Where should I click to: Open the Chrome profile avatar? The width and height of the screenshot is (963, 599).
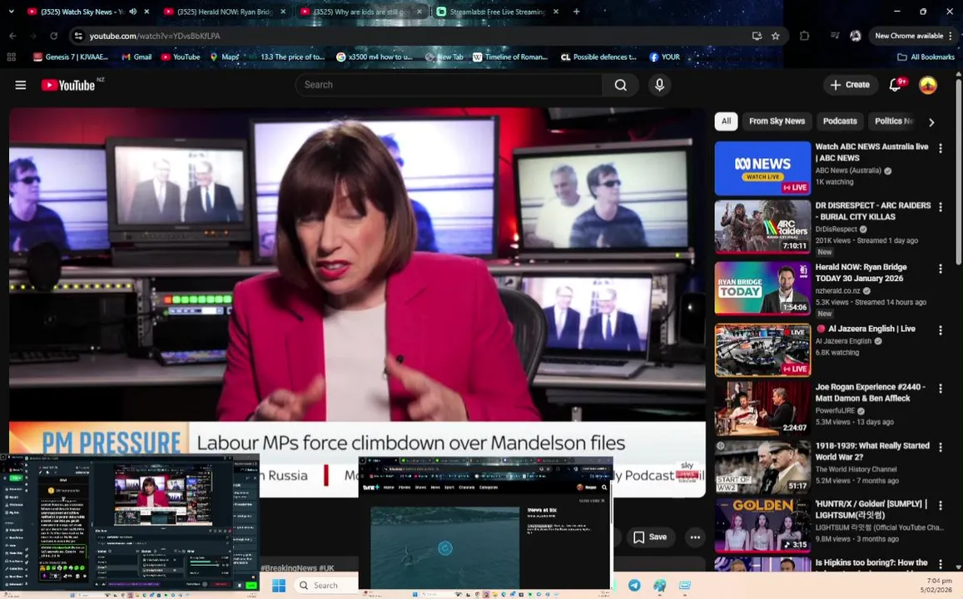click(855, 36)
